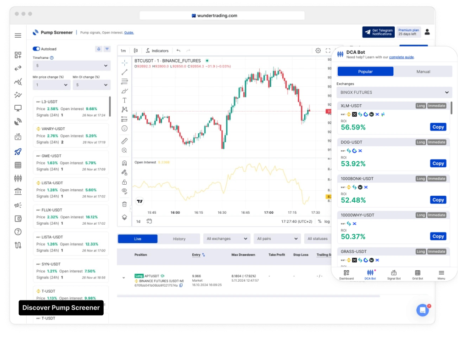Image resolution: width=458 pixels, height=363 pixels.
Task: Open the wallet icon in sidebar
Action: click(x=18, y=219)
